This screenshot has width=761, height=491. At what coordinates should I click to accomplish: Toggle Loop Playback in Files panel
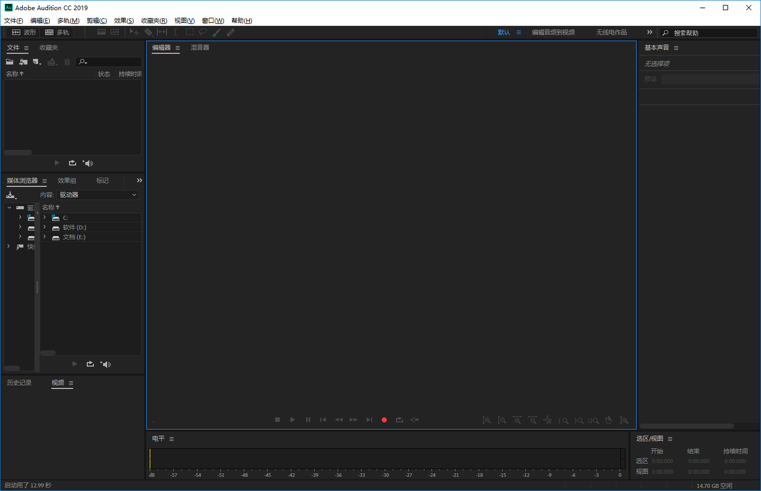72,163
